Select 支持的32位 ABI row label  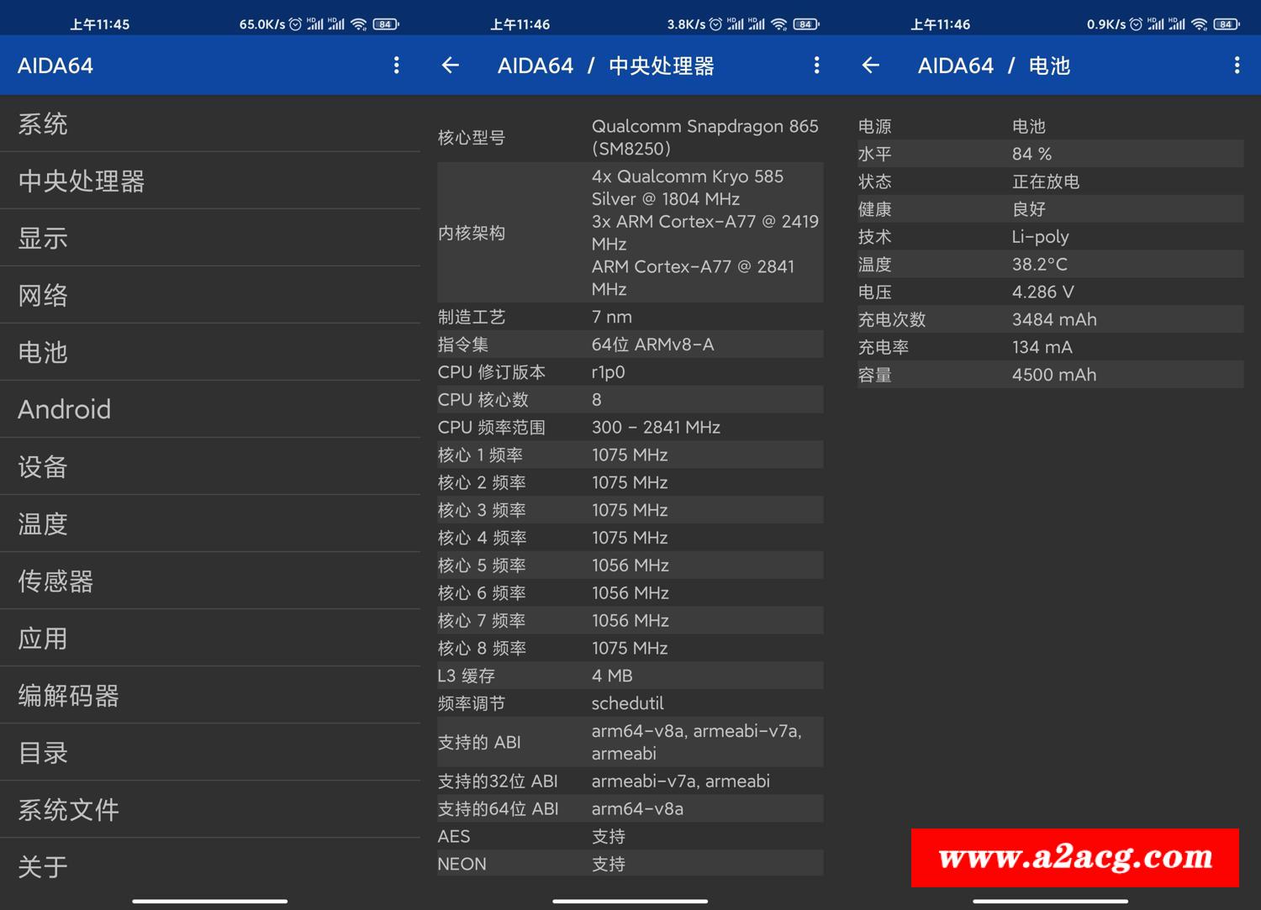(x=498, y=781)
